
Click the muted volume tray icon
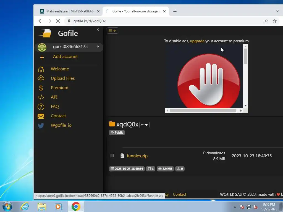click(x=255, y=207)
